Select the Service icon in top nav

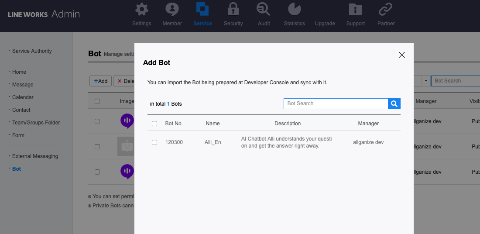tap(202, 9)
